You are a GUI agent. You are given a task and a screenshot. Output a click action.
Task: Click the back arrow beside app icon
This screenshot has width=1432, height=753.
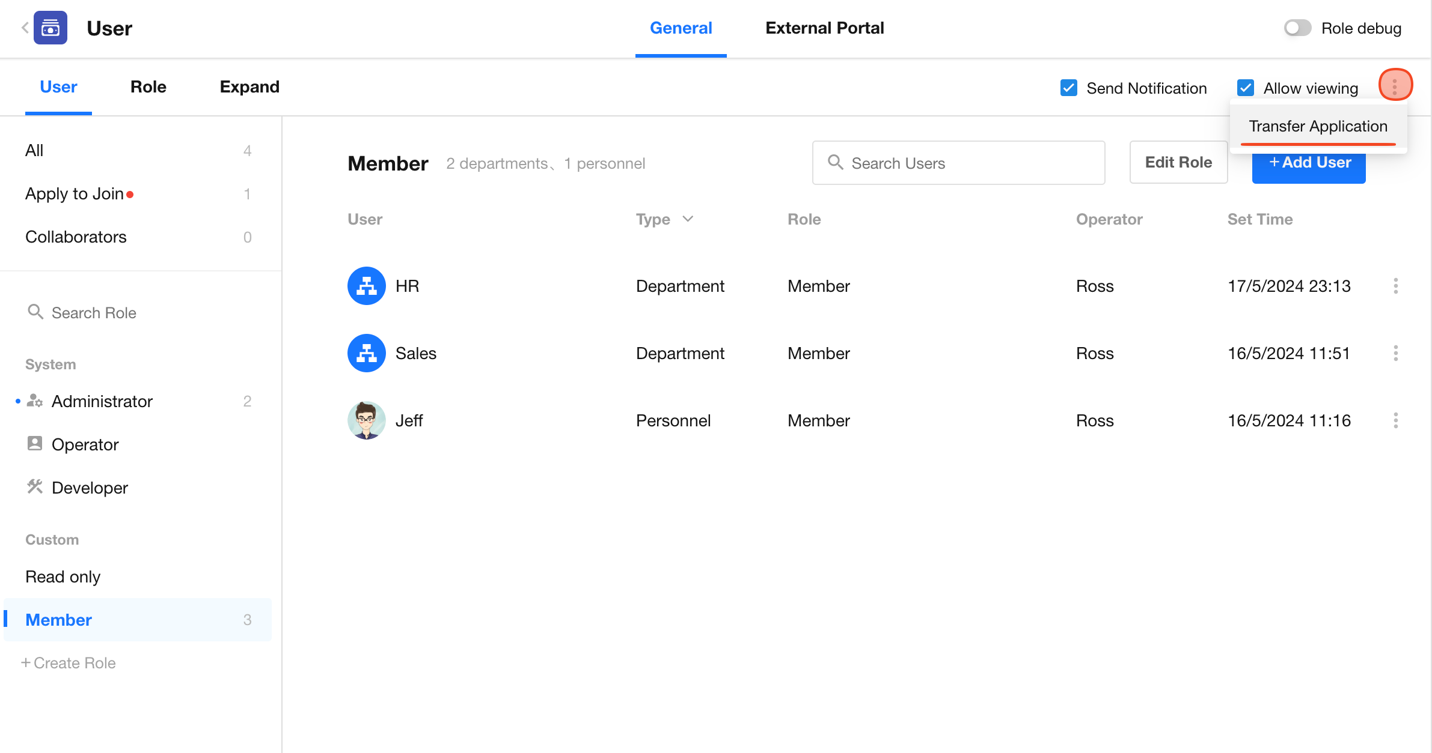25,28
